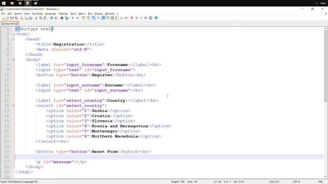The image size is (328, 184).
Task: Click the Copy toolbar icon
Action: [40, 18]
